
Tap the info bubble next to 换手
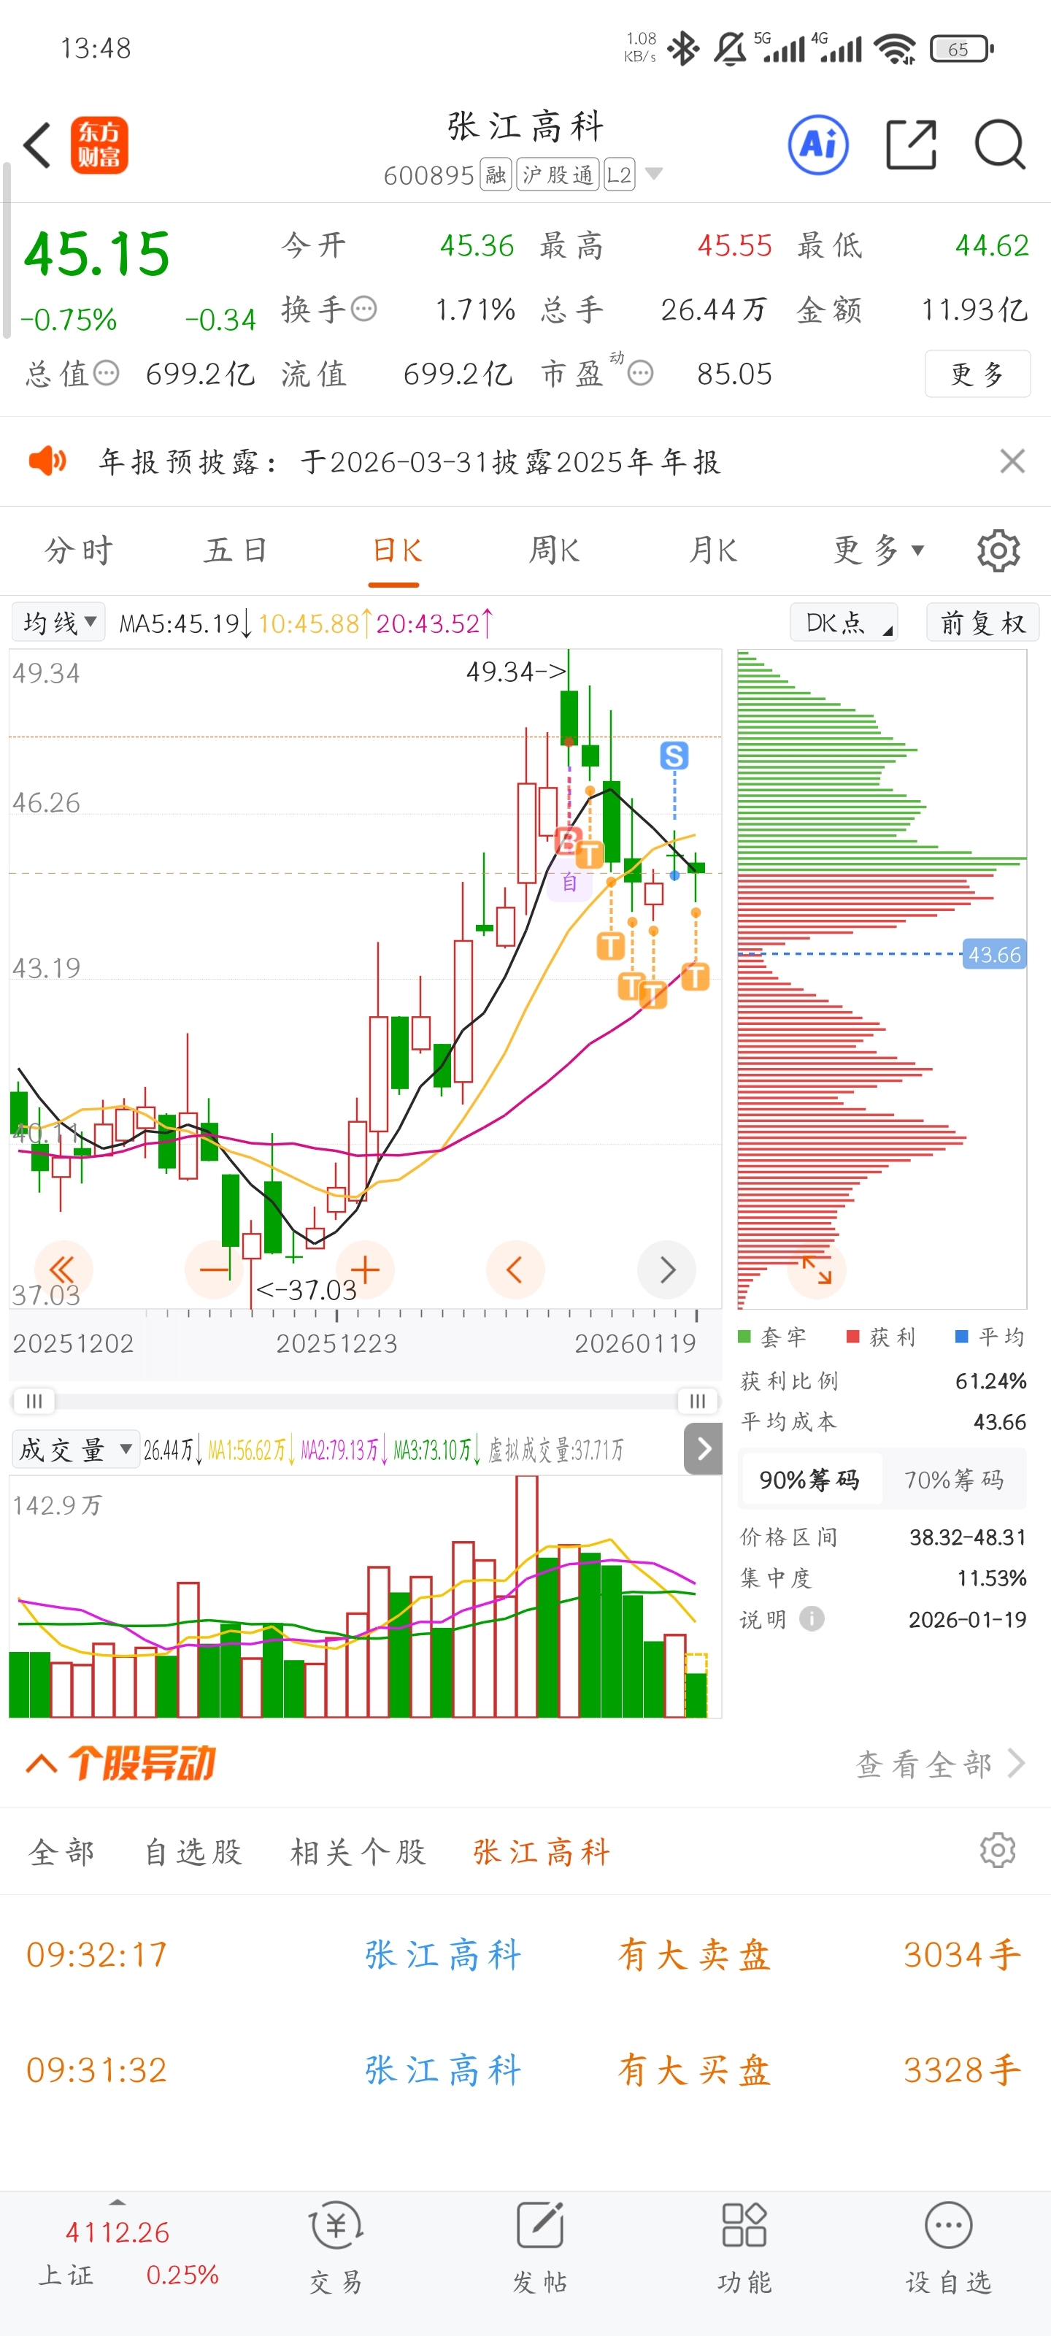[363, 310]
